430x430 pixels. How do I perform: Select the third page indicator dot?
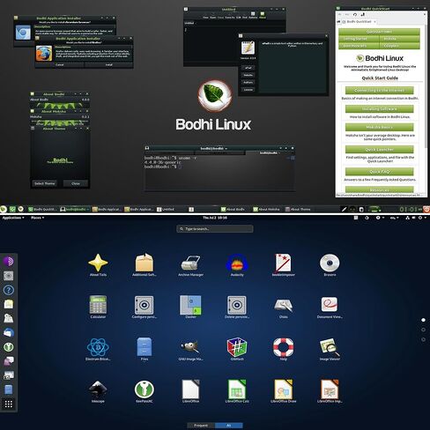pos(423,339)
